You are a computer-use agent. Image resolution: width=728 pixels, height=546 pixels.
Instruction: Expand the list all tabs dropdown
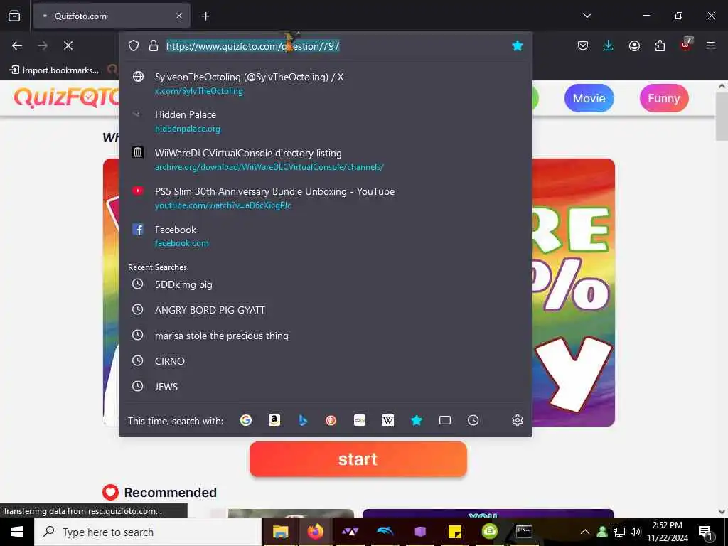click(587, 16)
